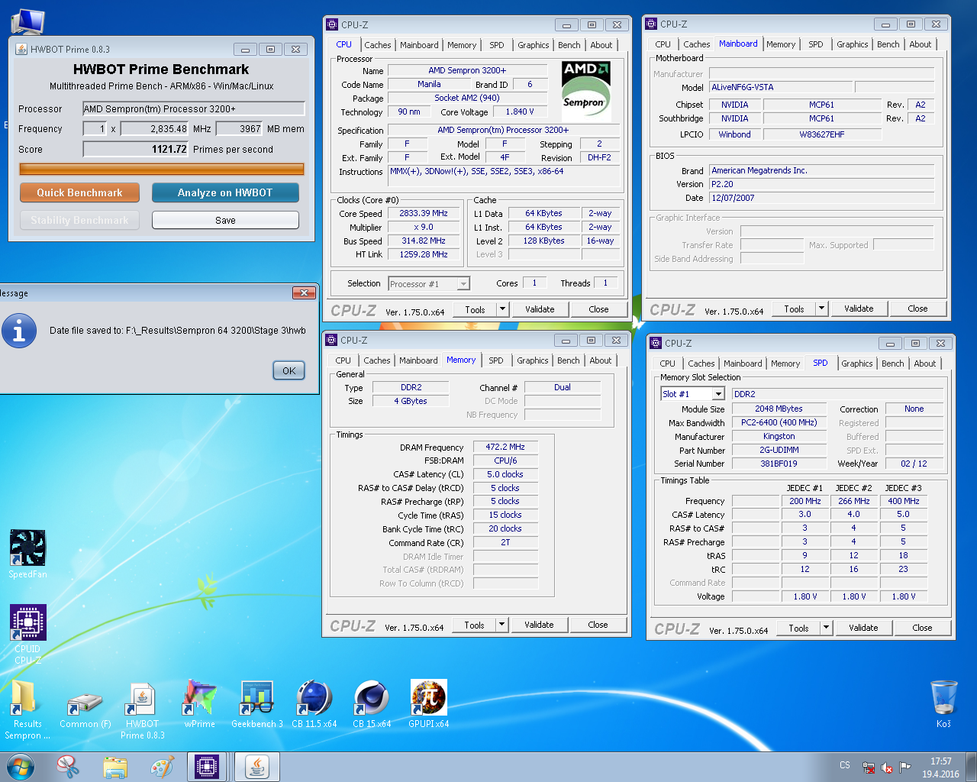This screenshot has width=977, height=782.
Task: Click the Processor name field in HWBOT Prime
Action: pyautogui.click(x=193, y=108)
